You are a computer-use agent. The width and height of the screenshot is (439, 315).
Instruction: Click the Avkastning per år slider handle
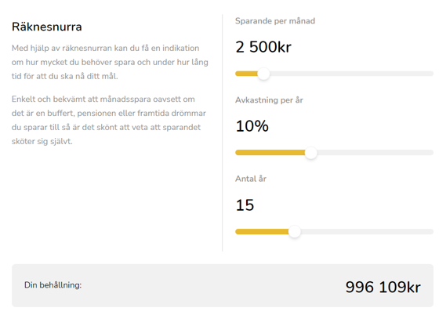(x=310, y=153)
